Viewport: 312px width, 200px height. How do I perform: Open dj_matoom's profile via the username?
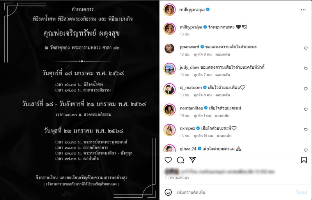[x=191, y=88]
